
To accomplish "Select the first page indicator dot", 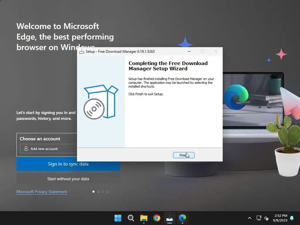I will 93,192.
